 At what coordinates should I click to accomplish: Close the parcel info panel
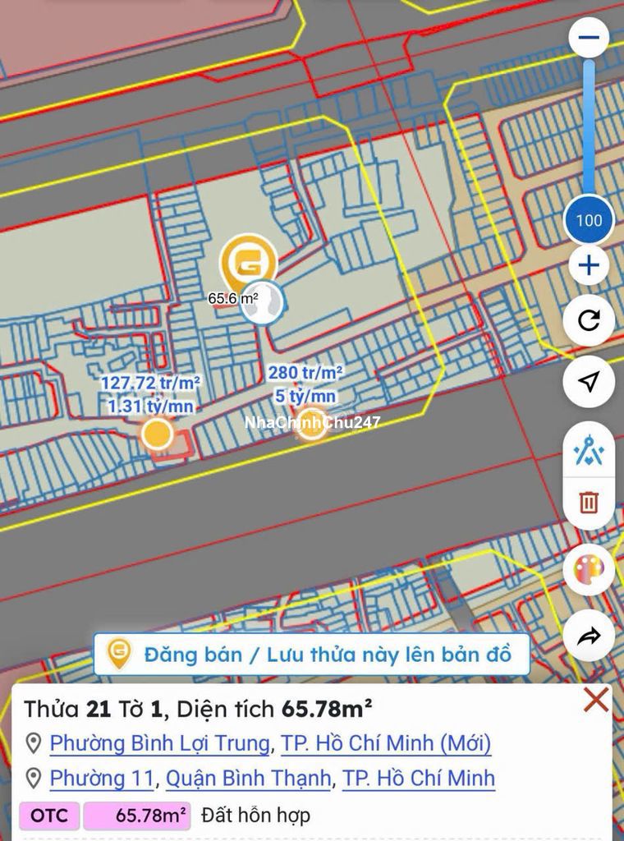pos(595,700)
